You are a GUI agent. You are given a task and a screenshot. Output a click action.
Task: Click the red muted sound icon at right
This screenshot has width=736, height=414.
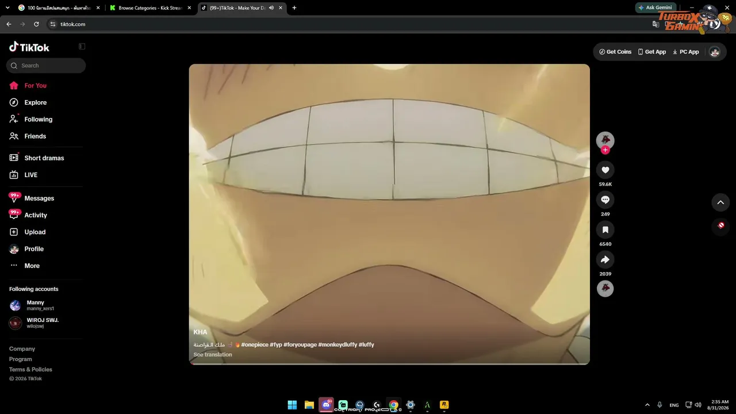[x=721, y=225]
